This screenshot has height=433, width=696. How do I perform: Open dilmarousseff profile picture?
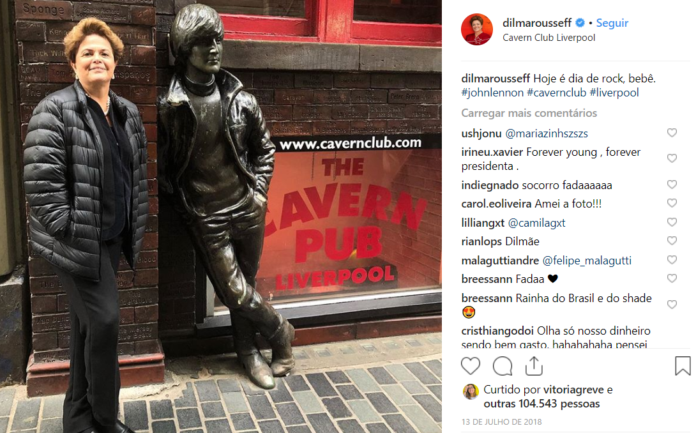(x=477, y=29)
